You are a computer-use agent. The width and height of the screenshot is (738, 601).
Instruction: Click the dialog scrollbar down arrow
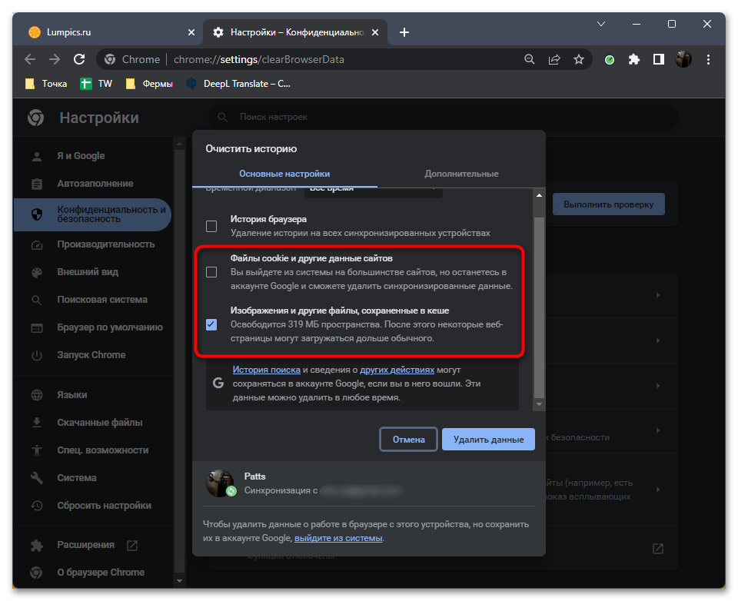[539, 404]
